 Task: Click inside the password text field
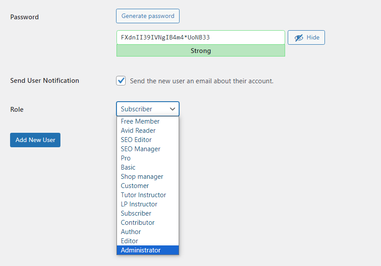(x=201, y=37)
